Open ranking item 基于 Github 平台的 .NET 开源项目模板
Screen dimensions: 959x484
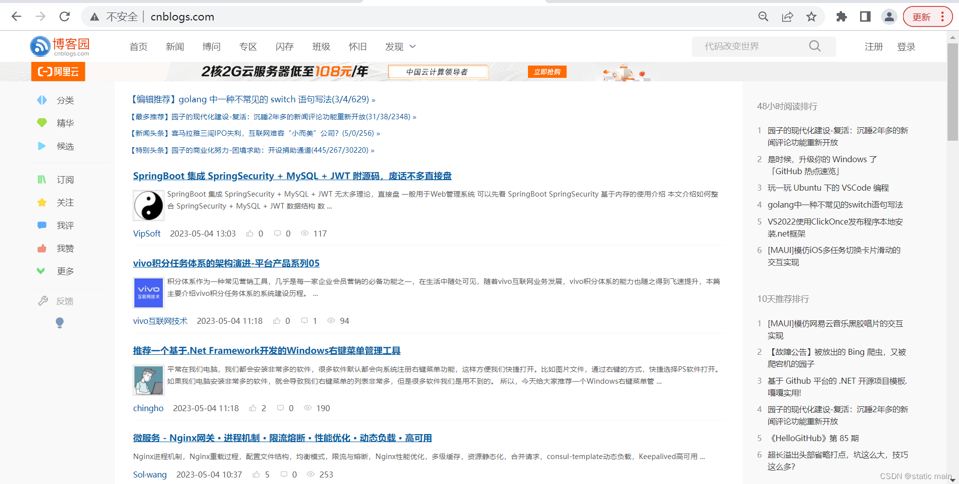837,387
